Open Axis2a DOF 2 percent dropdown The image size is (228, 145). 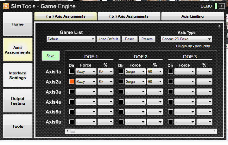[155, 82]
